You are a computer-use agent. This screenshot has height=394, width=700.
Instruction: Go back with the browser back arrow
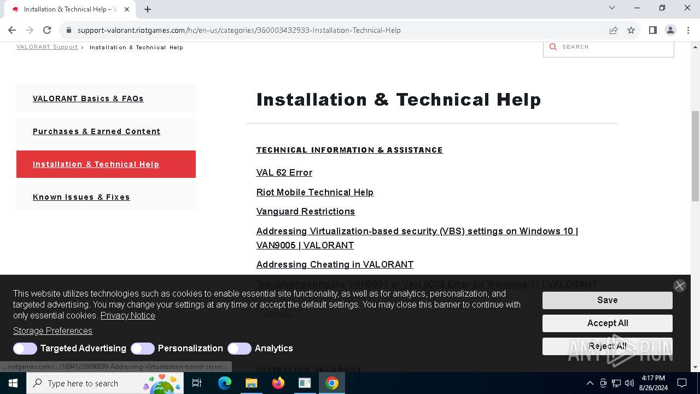[x=12, y=30]
